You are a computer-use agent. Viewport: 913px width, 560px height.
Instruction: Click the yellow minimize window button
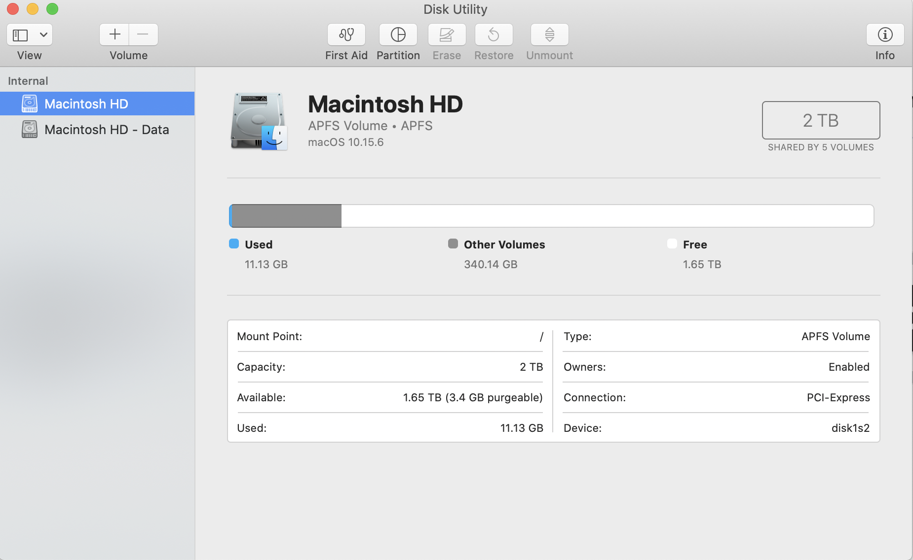(x=33, y=9)
